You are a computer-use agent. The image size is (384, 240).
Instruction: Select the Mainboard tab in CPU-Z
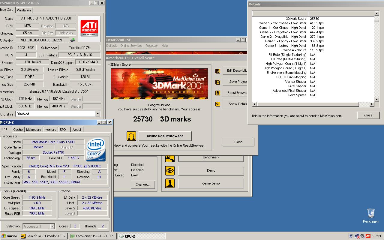click(x=34, y=130)
